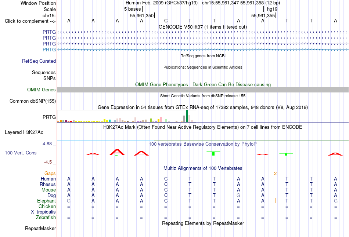
Task: Select the Elephant alignment row label
Action: 46,201
